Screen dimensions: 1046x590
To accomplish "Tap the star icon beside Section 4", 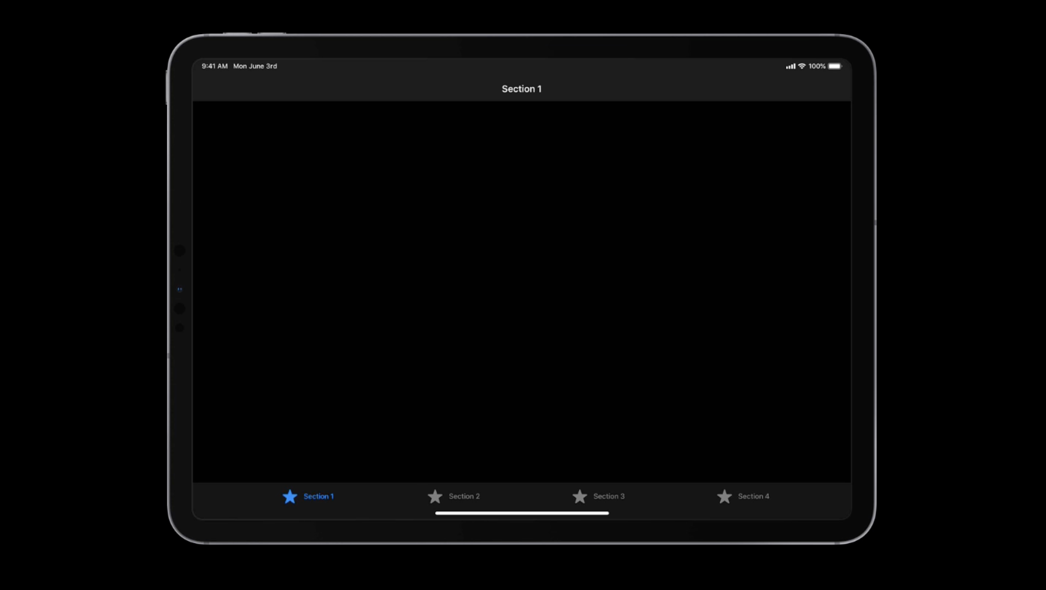I will click(724, 496).
